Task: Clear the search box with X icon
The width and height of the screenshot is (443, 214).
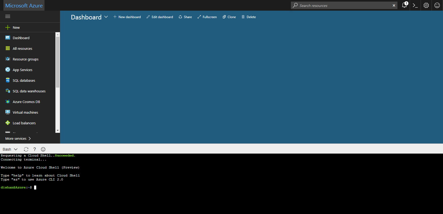Action: [394, 6]
